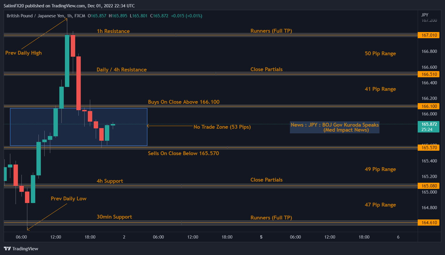Click the current price 165.872 label

click(x=429, y=124)
